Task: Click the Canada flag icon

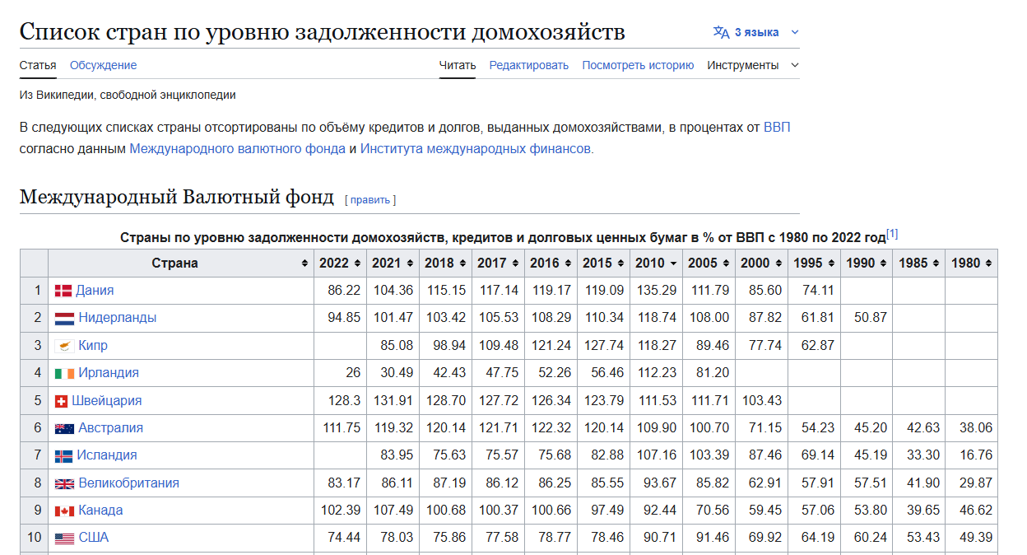Action: pos(65,511)
